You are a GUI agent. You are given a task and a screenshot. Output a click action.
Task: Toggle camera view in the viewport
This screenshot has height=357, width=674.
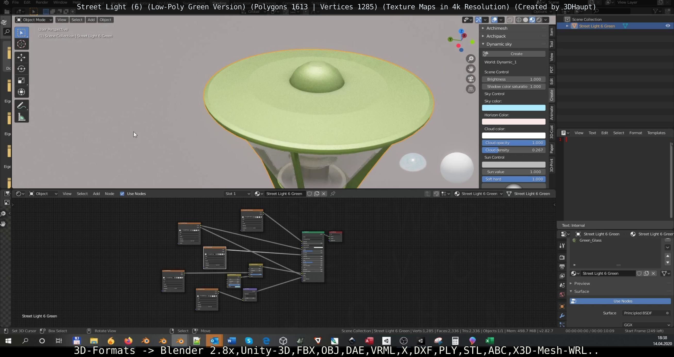470,79
